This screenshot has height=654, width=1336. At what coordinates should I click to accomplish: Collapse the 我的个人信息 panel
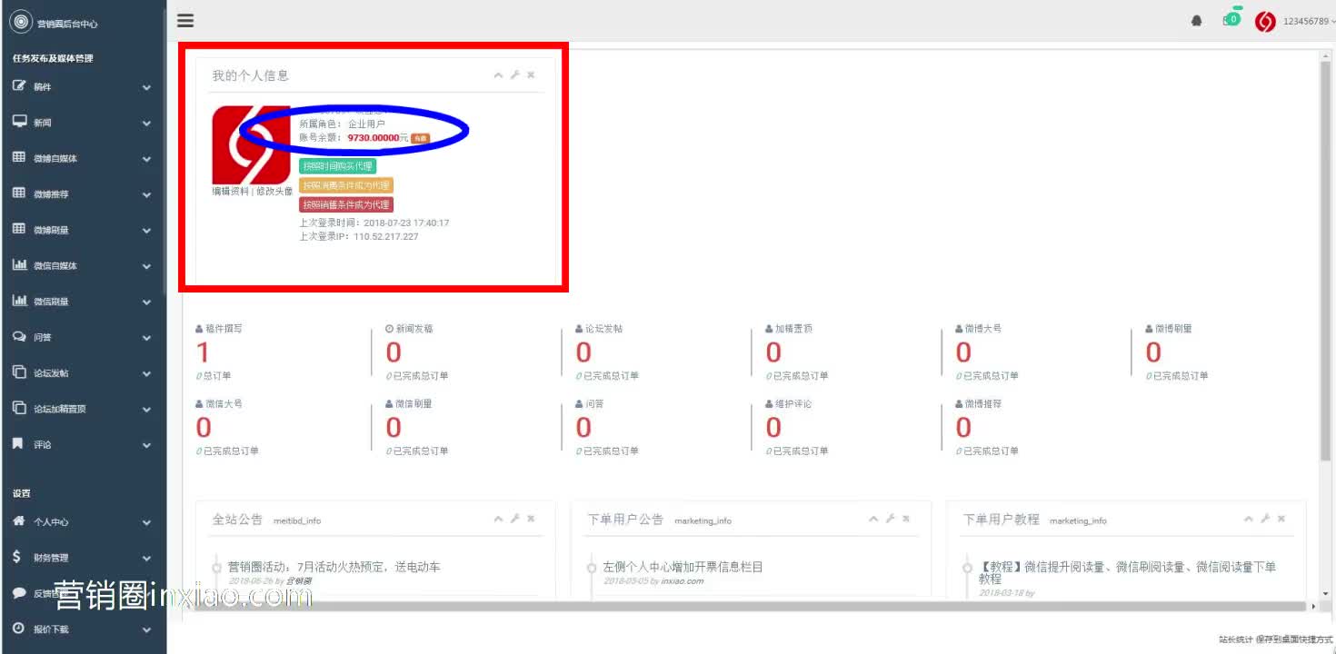click(x=498, y=75)
